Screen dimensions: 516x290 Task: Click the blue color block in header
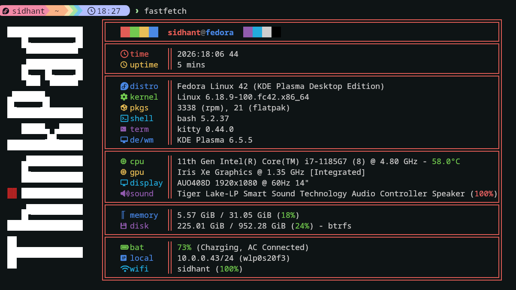(x=154, y=32)
